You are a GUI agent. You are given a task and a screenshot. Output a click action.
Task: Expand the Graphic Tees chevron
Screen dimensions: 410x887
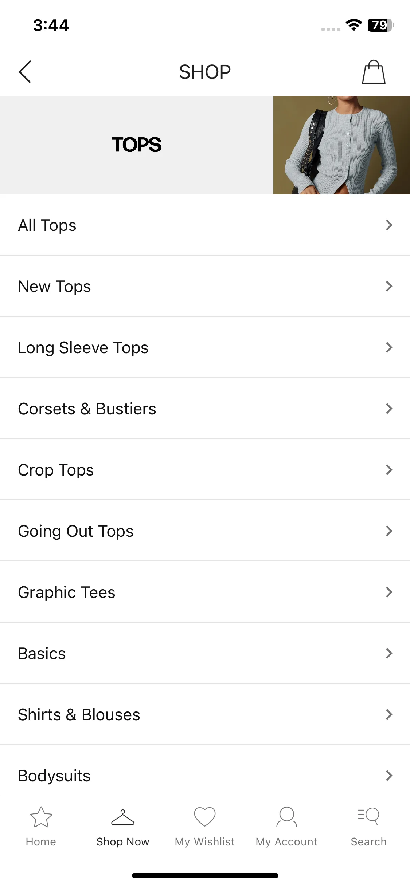(389, 592)
